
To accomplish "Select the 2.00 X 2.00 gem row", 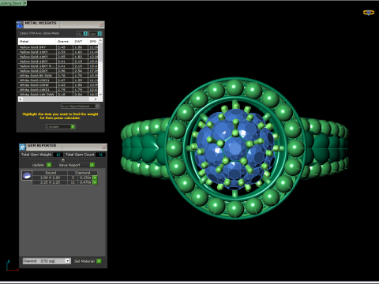I will tap(62, 177).
